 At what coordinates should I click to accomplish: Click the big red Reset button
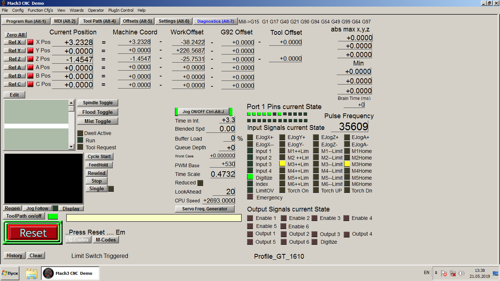click(33, 233)
